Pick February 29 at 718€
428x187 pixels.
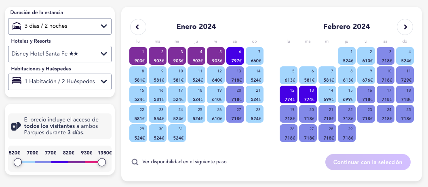(347, 133)
